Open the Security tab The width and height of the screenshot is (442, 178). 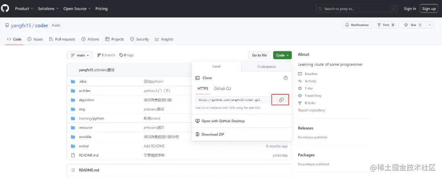pos(139,39)
